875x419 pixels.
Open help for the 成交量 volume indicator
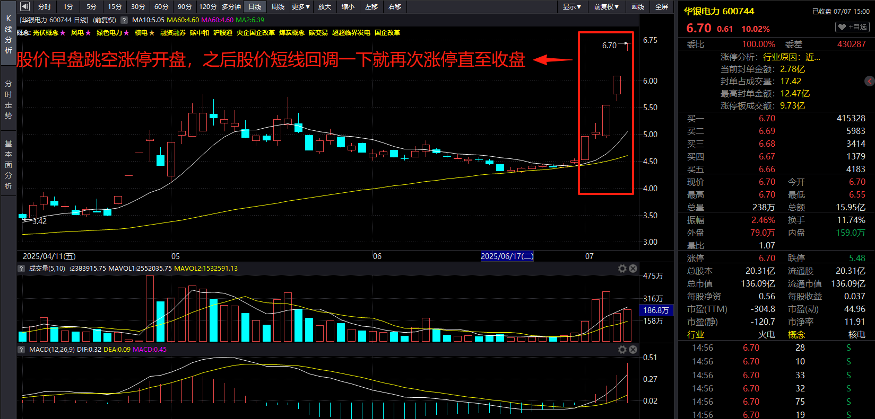pos(22,269)
